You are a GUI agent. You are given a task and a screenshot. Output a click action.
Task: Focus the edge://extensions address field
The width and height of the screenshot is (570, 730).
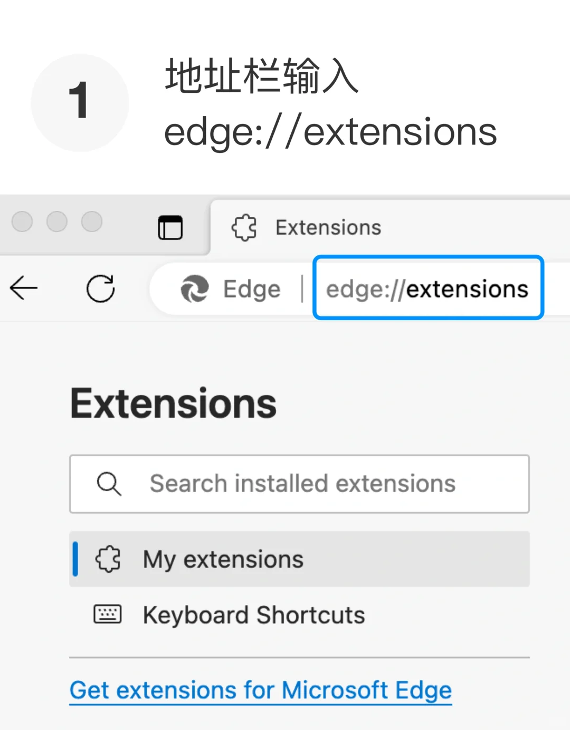pos(427,289)
